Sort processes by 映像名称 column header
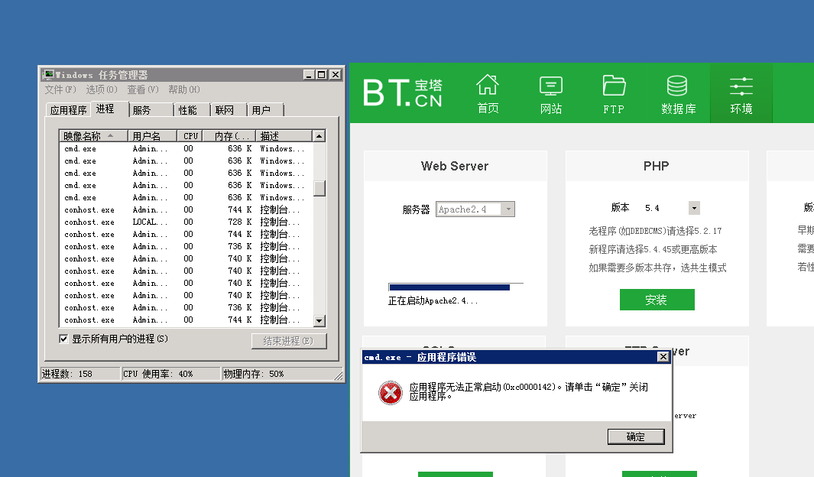This screenshot has height=477, width=814. [x=93, y=136]
